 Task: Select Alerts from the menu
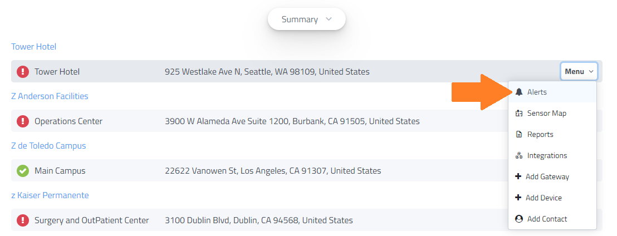537,92
